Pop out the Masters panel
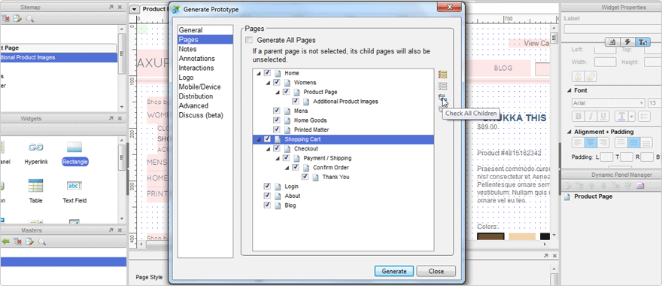This screenshot has width=662, height=286. tap(111, 230)
